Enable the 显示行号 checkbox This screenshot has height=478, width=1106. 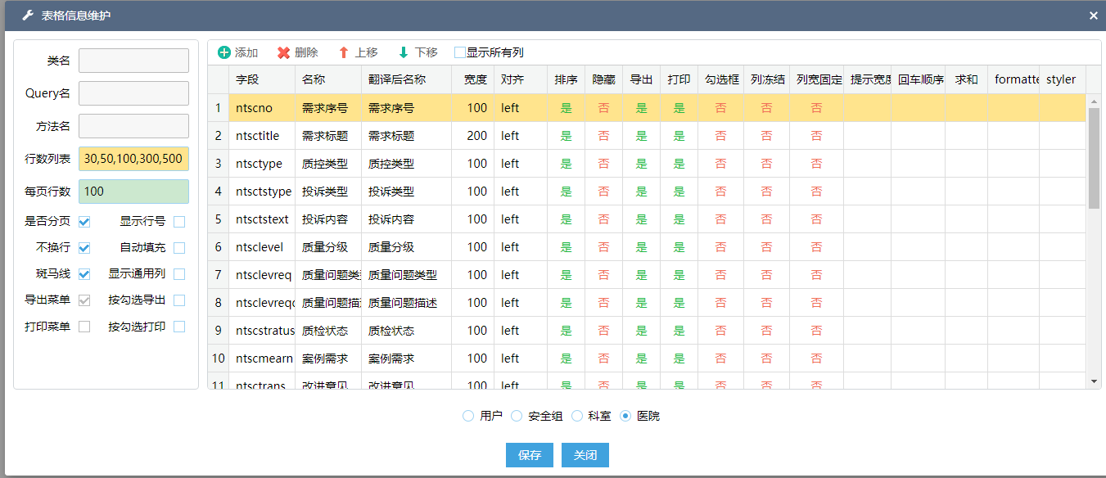179,222
